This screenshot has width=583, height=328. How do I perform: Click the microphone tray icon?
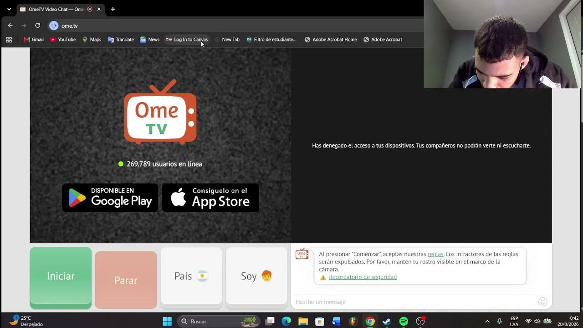pos(500,322)
